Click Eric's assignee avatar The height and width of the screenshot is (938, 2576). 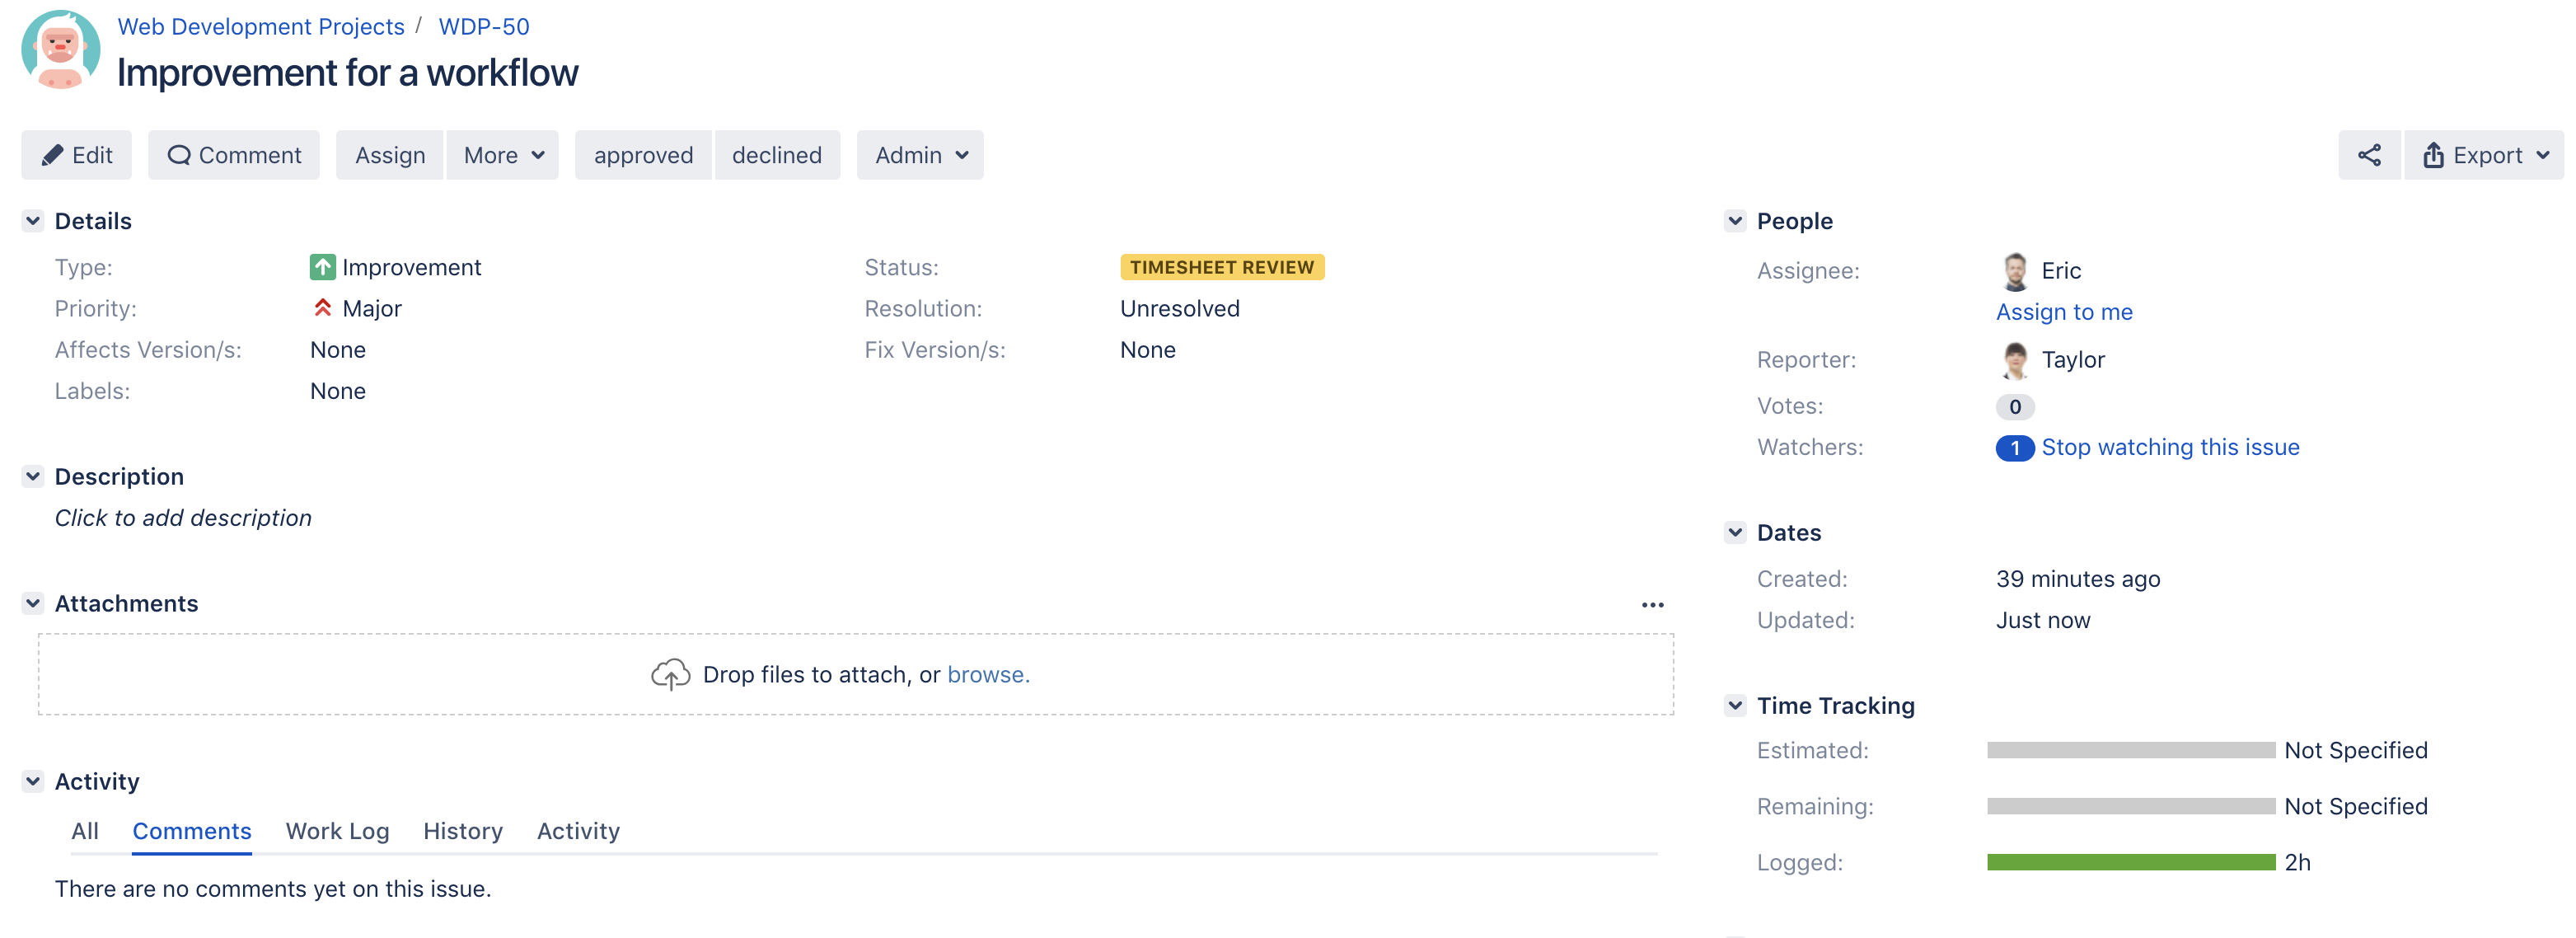2014,271
